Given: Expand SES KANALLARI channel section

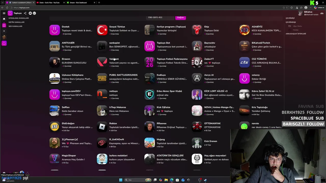Looking at the screenshot, I should [x=15, y=26].
